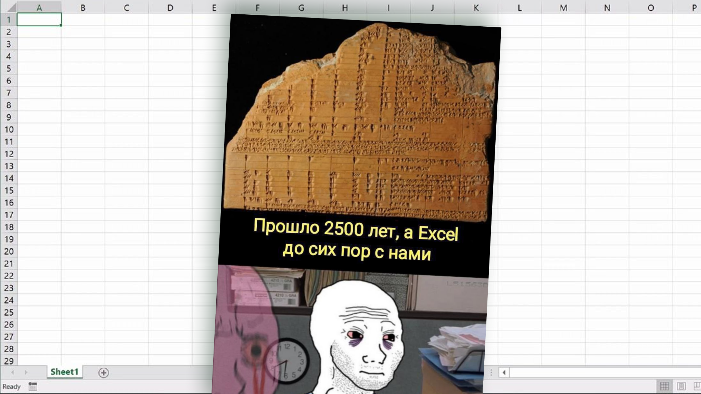
Task: Click the macro recording status bar icon
Action: click(33, 386)
